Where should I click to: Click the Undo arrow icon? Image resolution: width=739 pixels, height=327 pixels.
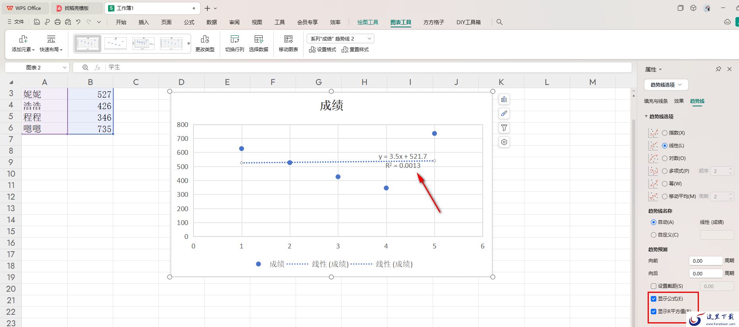click(78, 22)
